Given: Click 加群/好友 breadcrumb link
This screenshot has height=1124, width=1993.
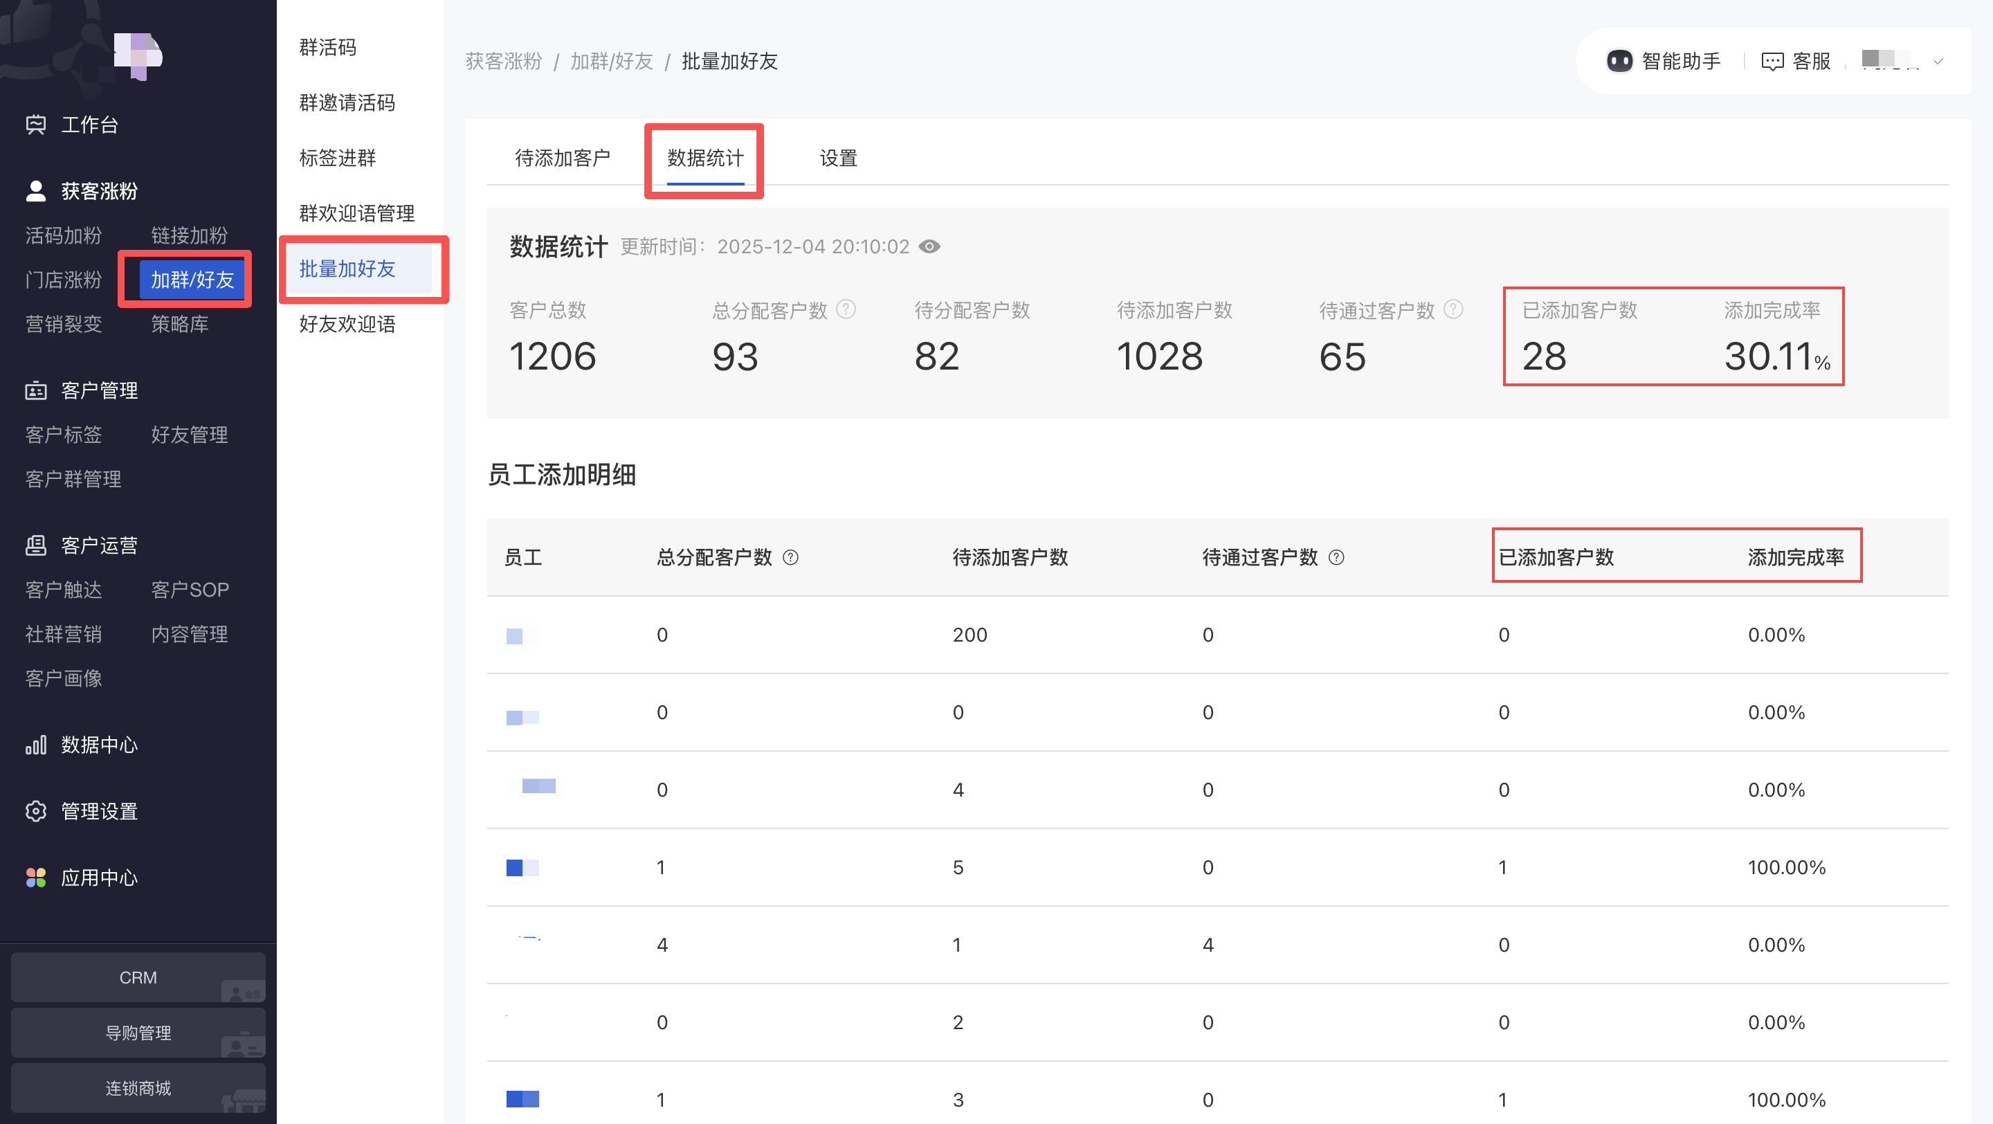Looking at the screenshot, I should (611, 61).
